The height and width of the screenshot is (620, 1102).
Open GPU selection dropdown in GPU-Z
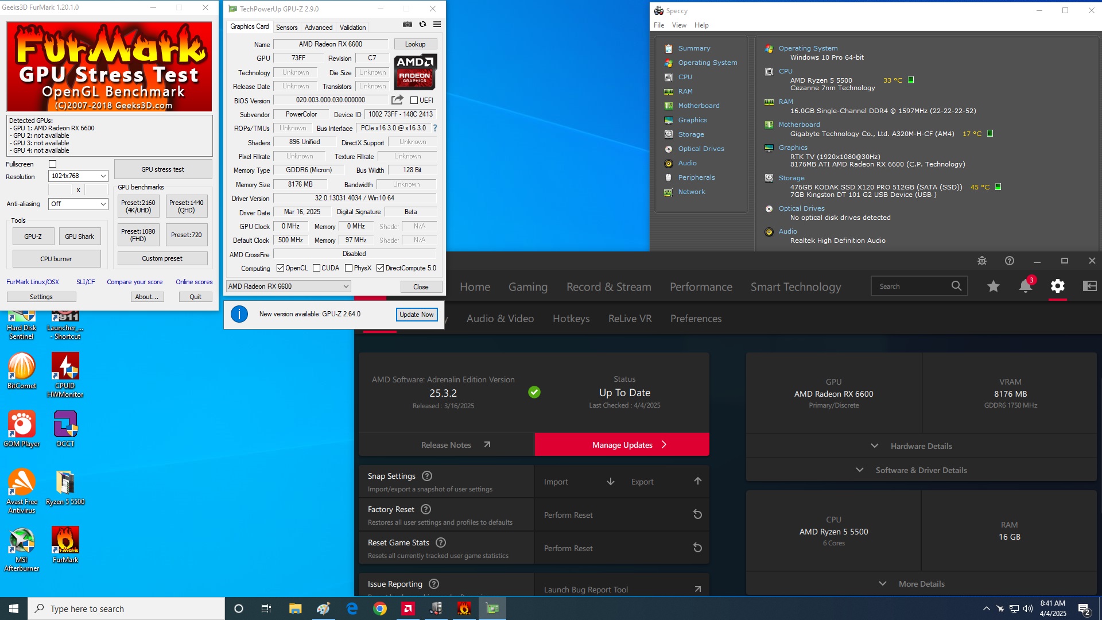click(x=288, y=286)
